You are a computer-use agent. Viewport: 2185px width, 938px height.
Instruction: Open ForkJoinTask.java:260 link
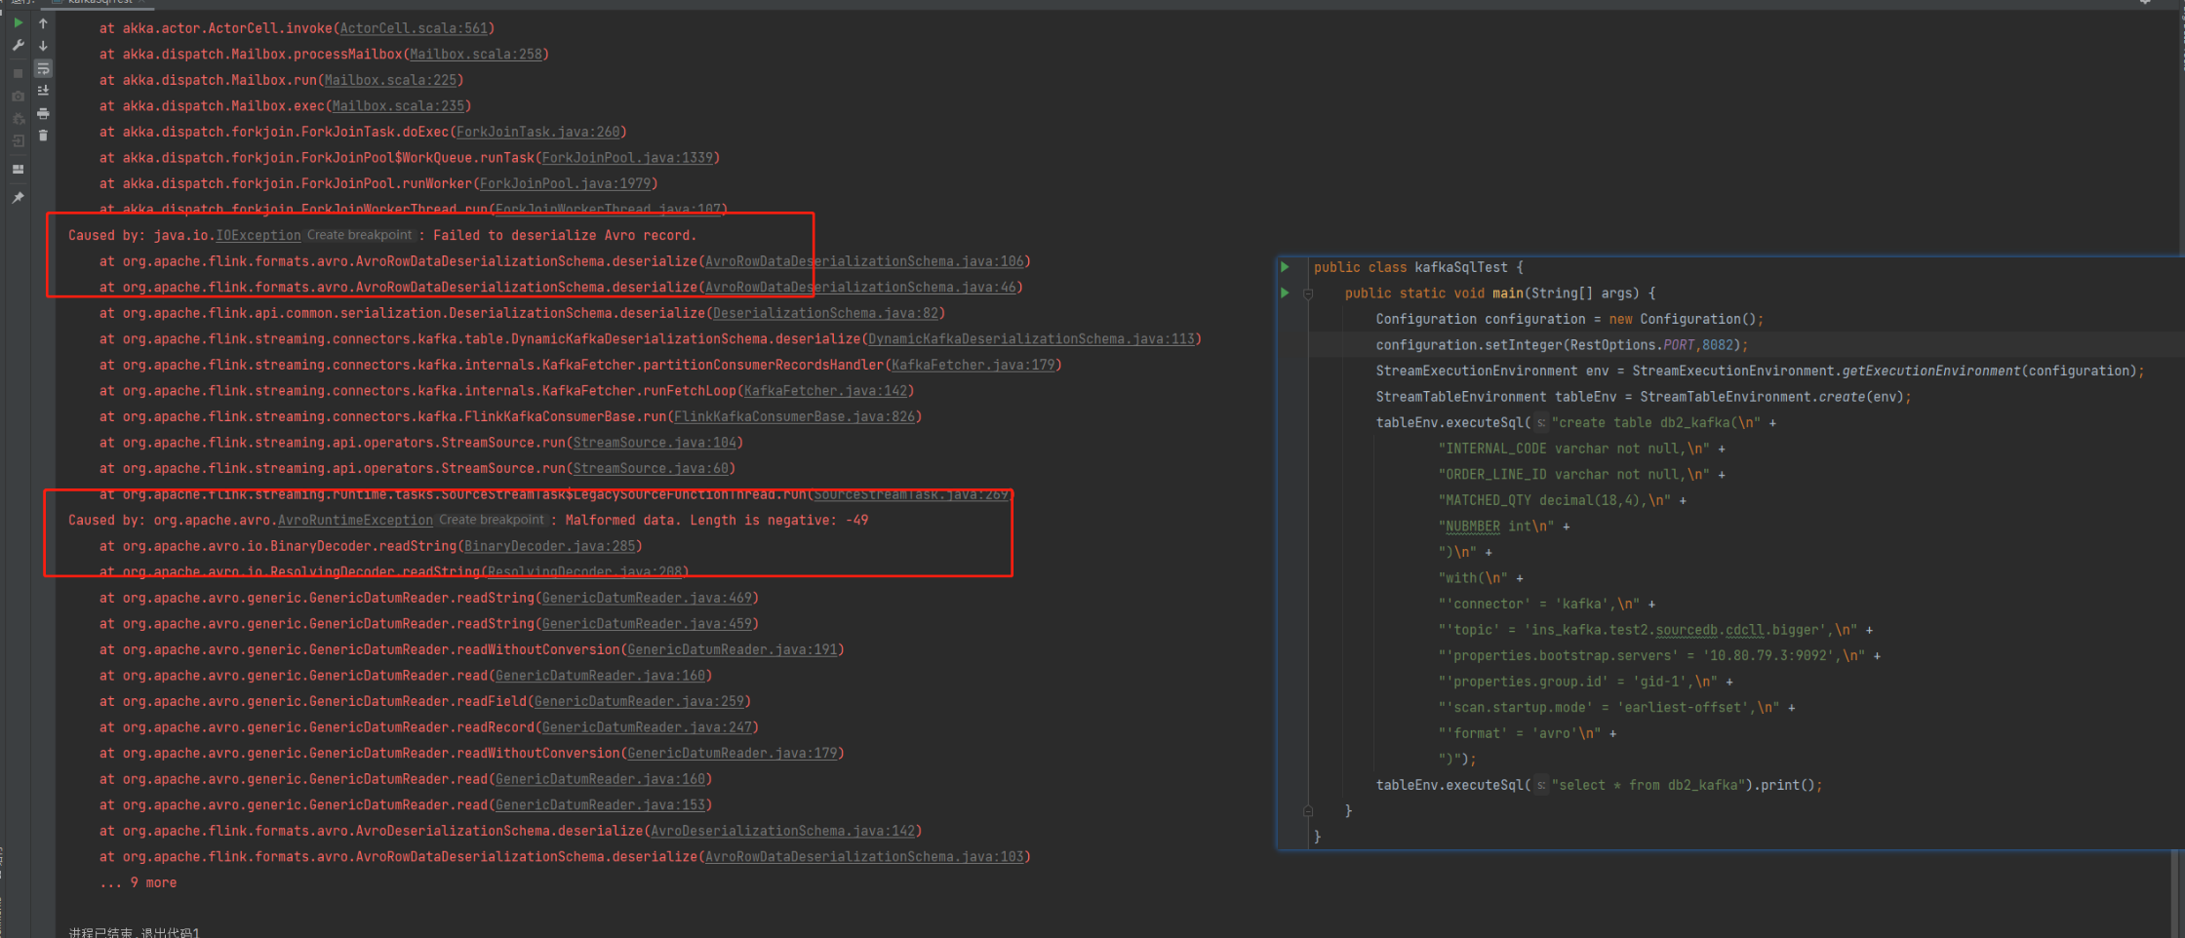(538, 132)
